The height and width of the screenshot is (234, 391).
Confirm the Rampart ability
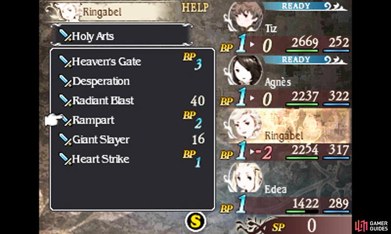click(x=132, y=120)
